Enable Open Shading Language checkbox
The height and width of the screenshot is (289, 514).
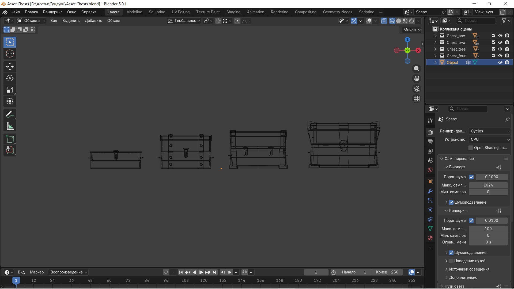tap(471, 148)
